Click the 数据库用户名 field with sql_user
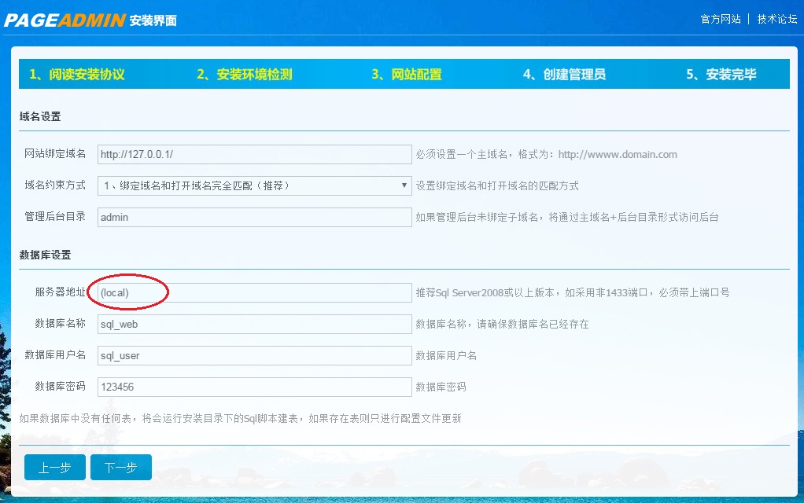This screenshot has height=503, width=804. (254, 355)
